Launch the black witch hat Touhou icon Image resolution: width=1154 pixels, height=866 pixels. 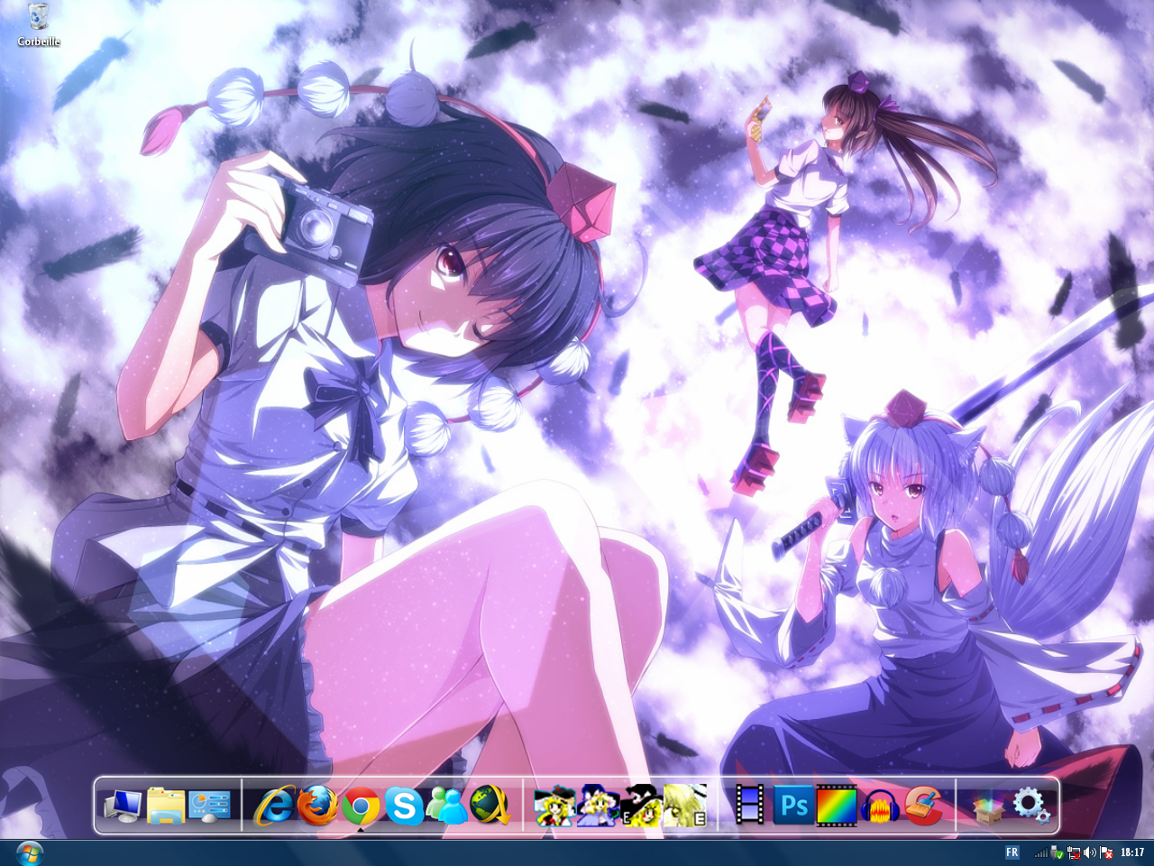[641, 805]
